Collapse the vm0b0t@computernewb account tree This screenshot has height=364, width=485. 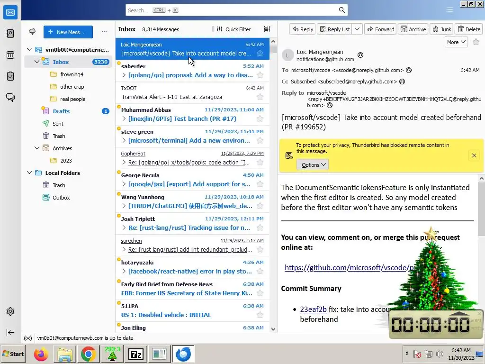[x=29, y=49]
